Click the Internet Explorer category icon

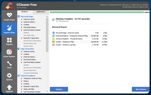19,76
